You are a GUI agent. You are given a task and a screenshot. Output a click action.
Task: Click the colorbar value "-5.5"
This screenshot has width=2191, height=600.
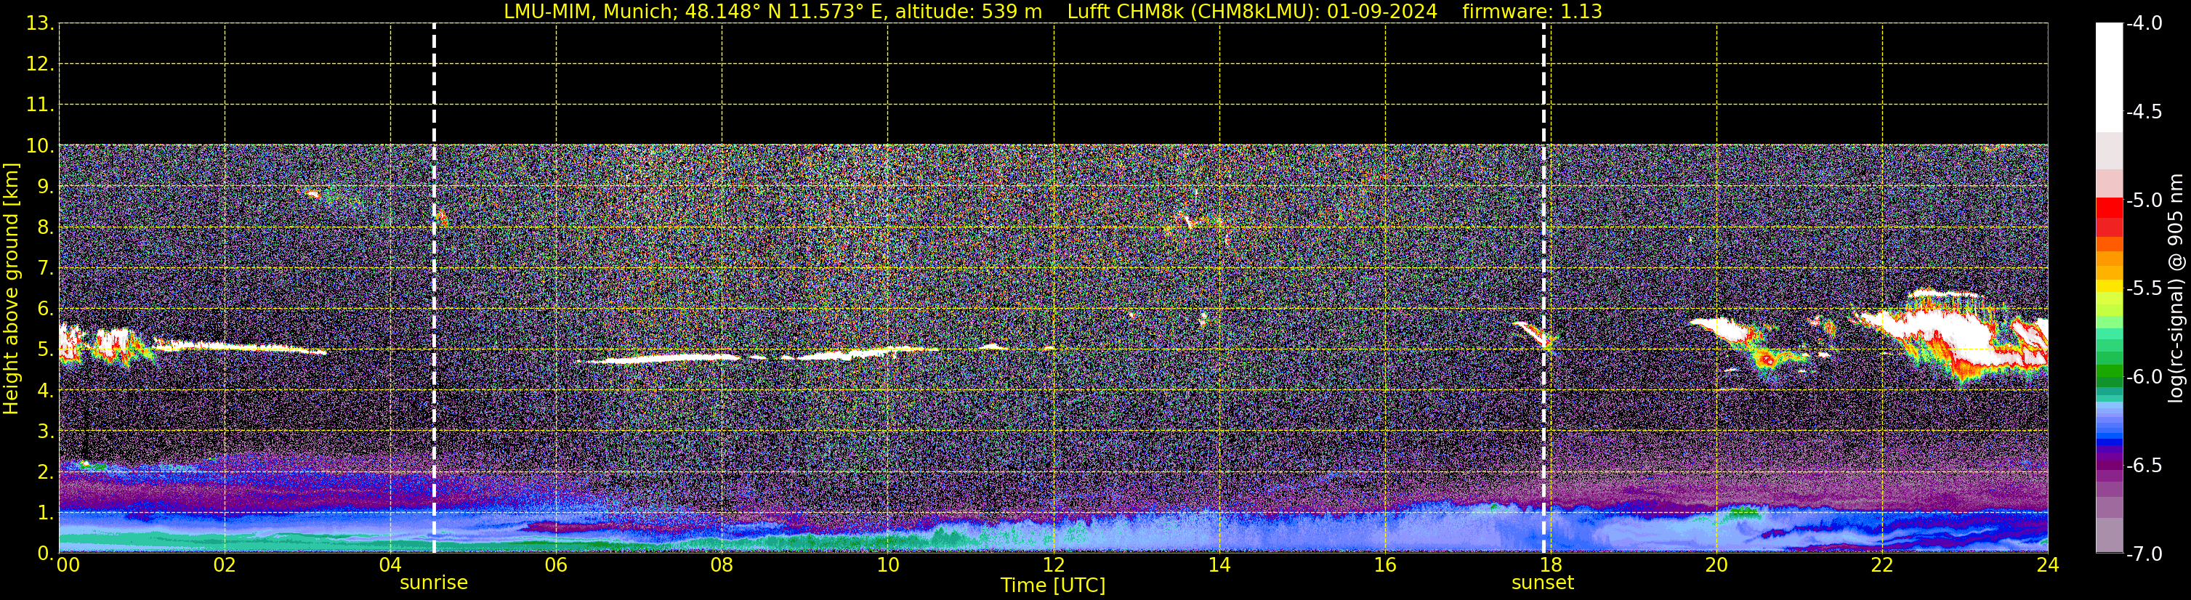point(2143,289)
